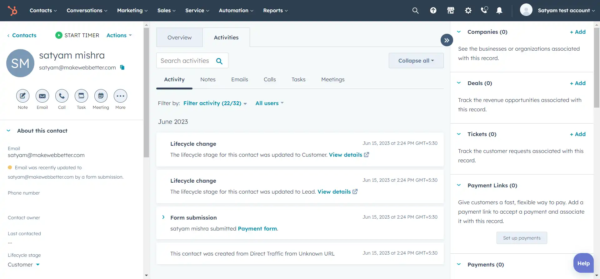Show the Tasks sub-tab
The image size is (600, 279).
[x=298, y=80]
